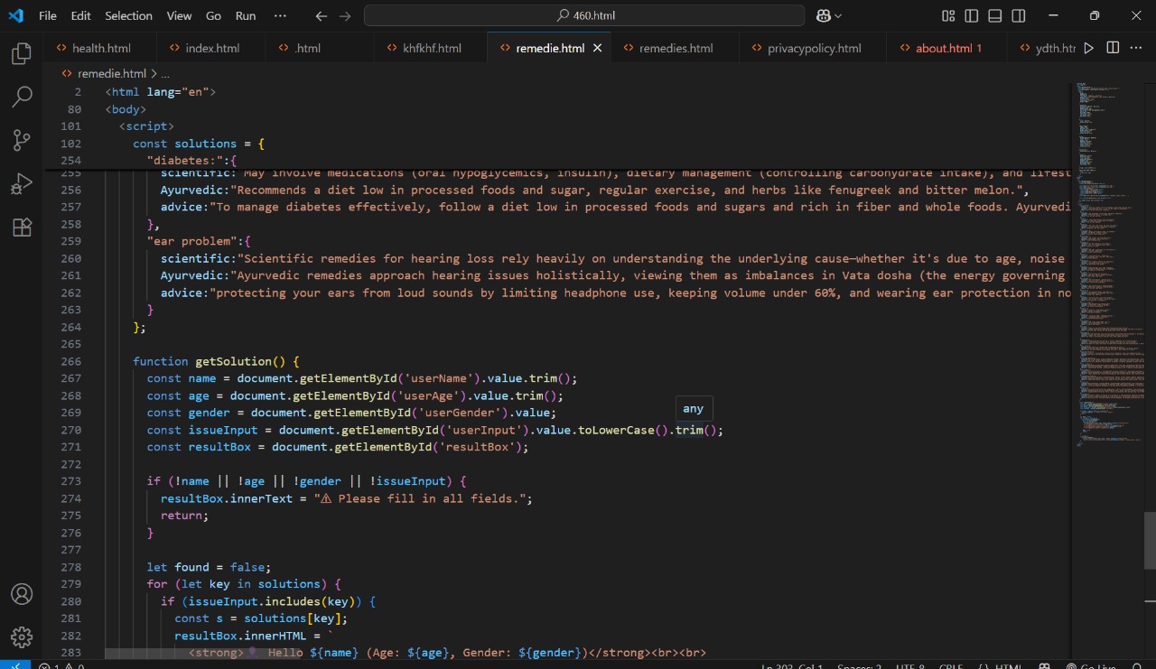
Task: Open the Edit menu
Action: click(80, 15)
